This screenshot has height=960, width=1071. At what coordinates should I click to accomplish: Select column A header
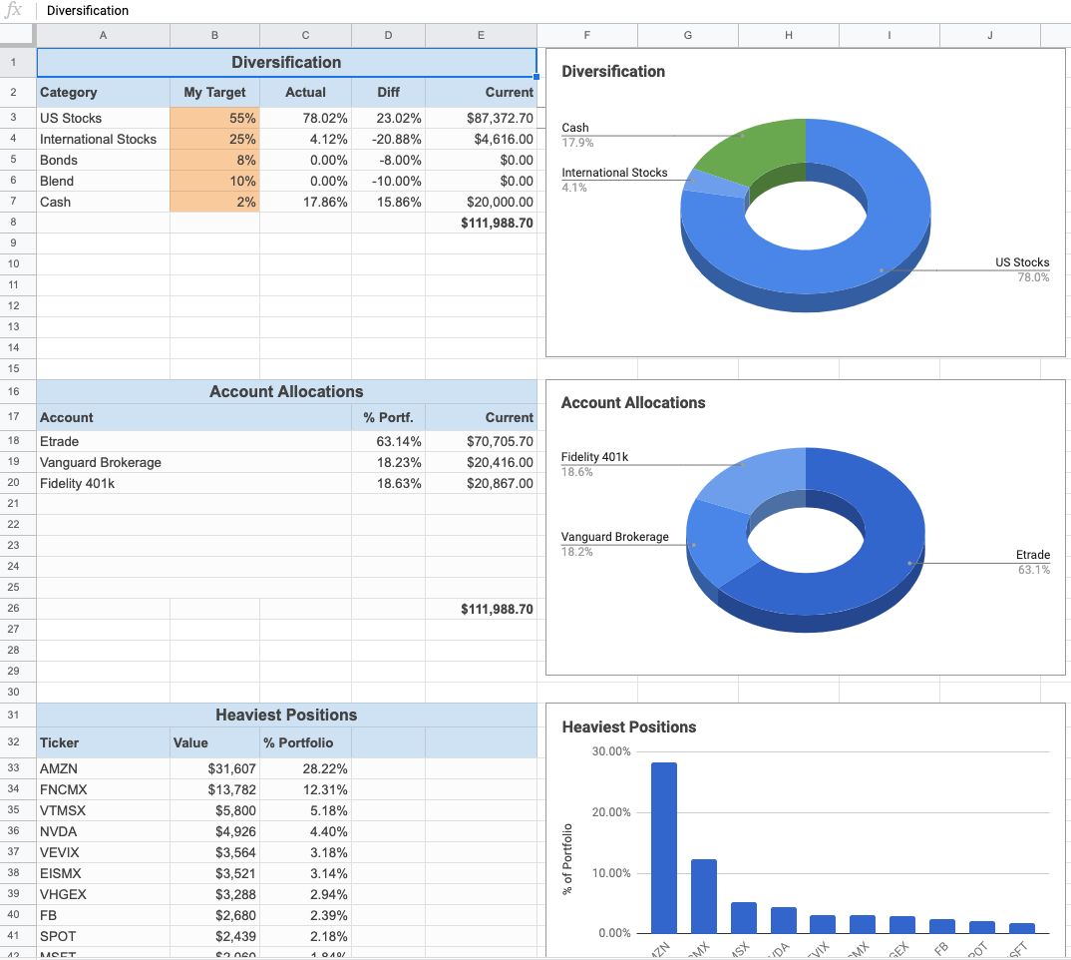pyautogui.click(x=103, y=35)
